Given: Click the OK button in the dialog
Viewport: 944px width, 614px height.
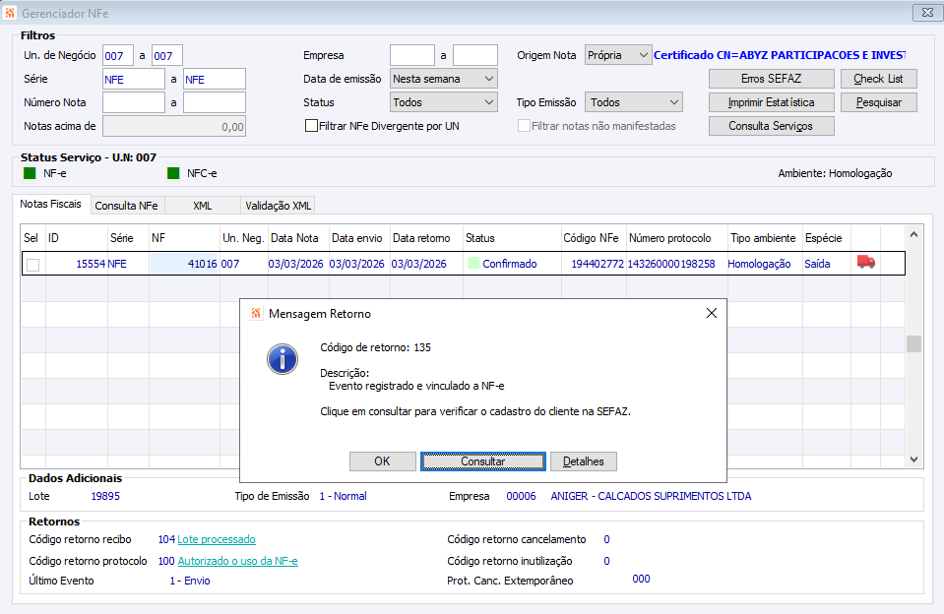Looking at the screenshot, I should point(382,461).
